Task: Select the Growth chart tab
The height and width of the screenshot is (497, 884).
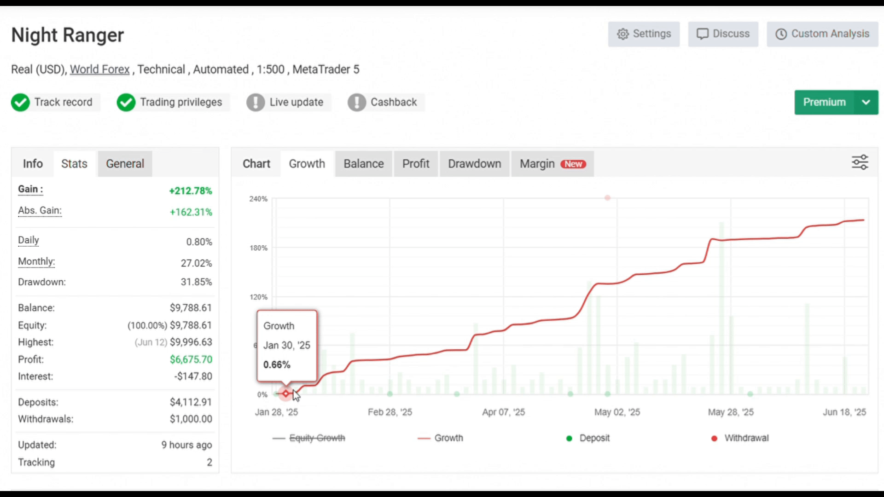Action: point(307,164)
